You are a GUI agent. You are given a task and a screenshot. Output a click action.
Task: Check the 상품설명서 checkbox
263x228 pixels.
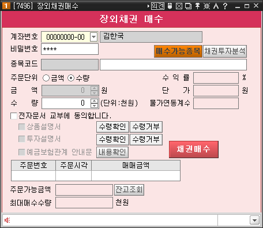(21, 127)
